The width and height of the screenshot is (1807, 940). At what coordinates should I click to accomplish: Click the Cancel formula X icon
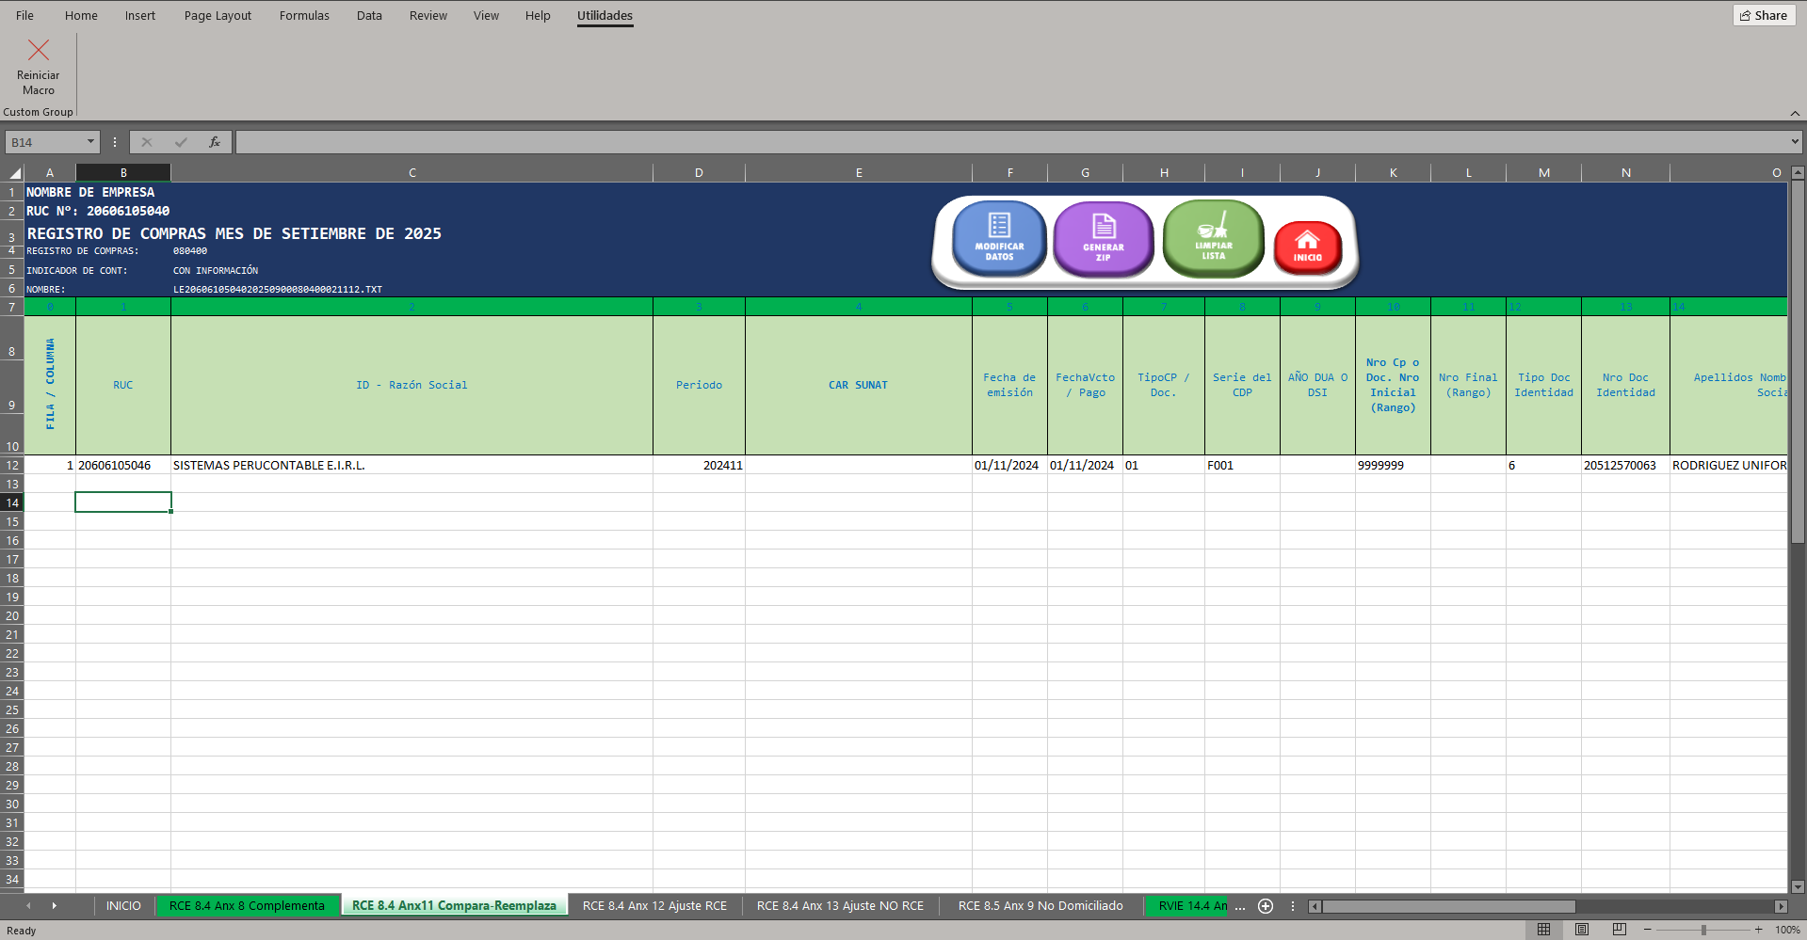pyautogui.click(x=147, y=142)
